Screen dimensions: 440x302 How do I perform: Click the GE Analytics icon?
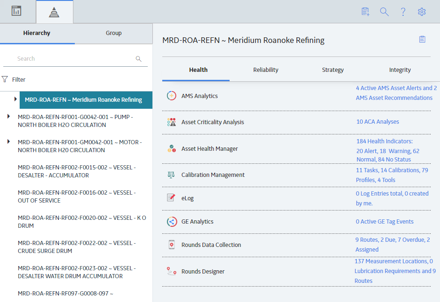click(x=172, y=222)
